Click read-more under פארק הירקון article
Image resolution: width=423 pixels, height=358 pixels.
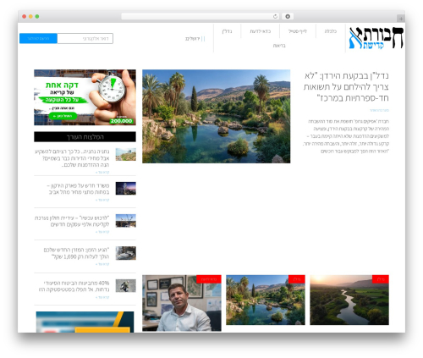pos(102,200)
